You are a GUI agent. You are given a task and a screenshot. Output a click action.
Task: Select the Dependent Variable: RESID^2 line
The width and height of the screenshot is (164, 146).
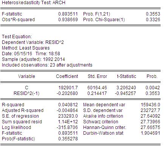[x=33, y=42]
